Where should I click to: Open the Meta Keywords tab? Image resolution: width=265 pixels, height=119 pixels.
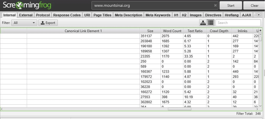click(158, 15)
